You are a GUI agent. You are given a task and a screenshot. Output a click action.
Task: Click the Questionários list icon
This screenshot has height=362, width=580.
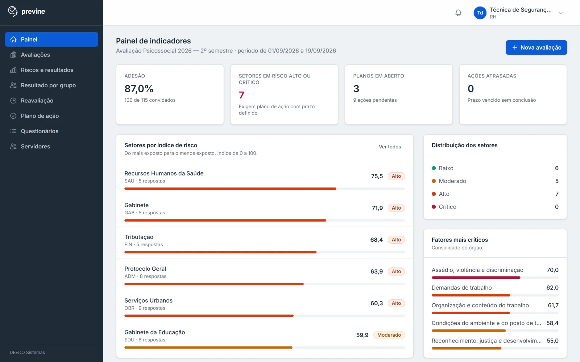13,131
